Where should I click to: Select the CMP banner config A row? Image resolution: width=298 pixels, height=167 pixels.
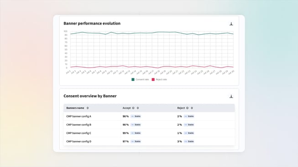click(x=149, y=116)
